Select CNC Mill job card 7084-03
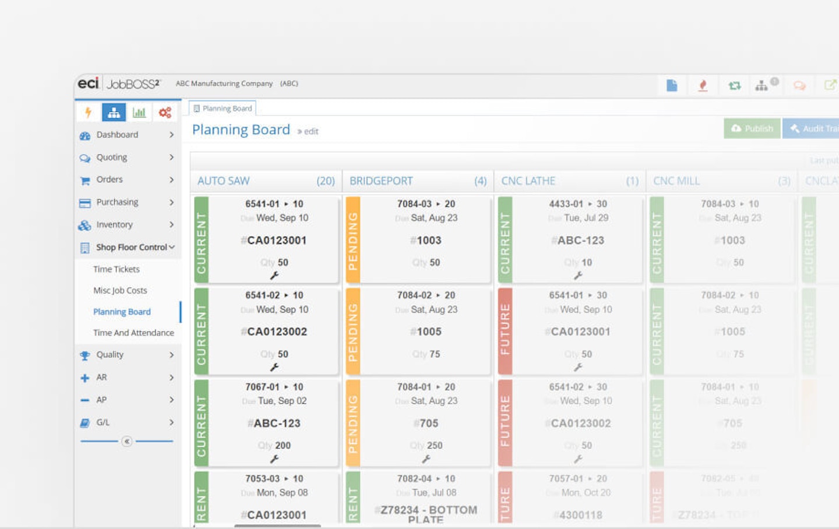The height and width of the screenshot is (529, 839). tap(722, 240)
